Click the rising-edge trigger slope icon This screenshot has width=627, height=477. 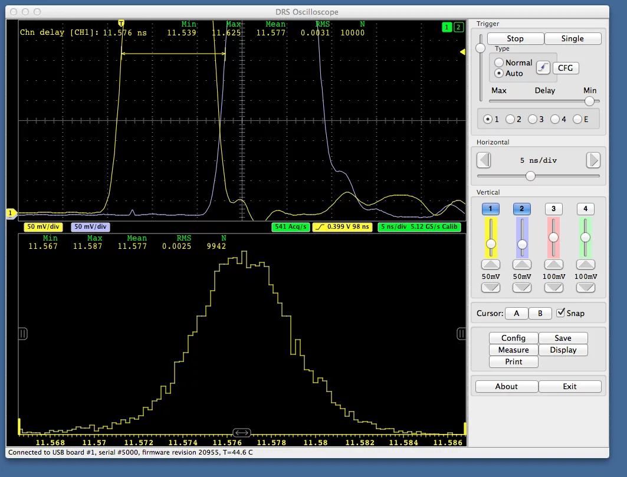543,68
